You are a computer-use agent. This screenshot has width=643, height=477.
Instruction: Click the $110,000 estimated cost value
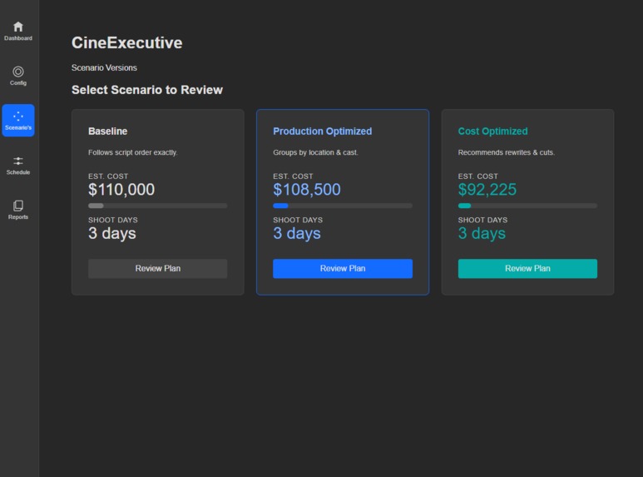click(x=121, y=190)
